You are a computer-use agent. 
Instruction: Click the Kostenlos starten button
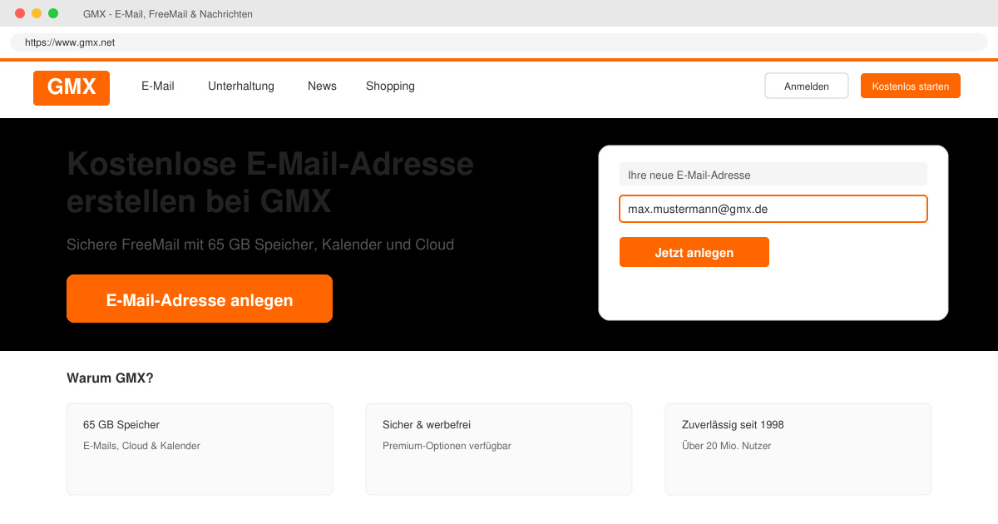pyautogui.click(x=911, y=86)
